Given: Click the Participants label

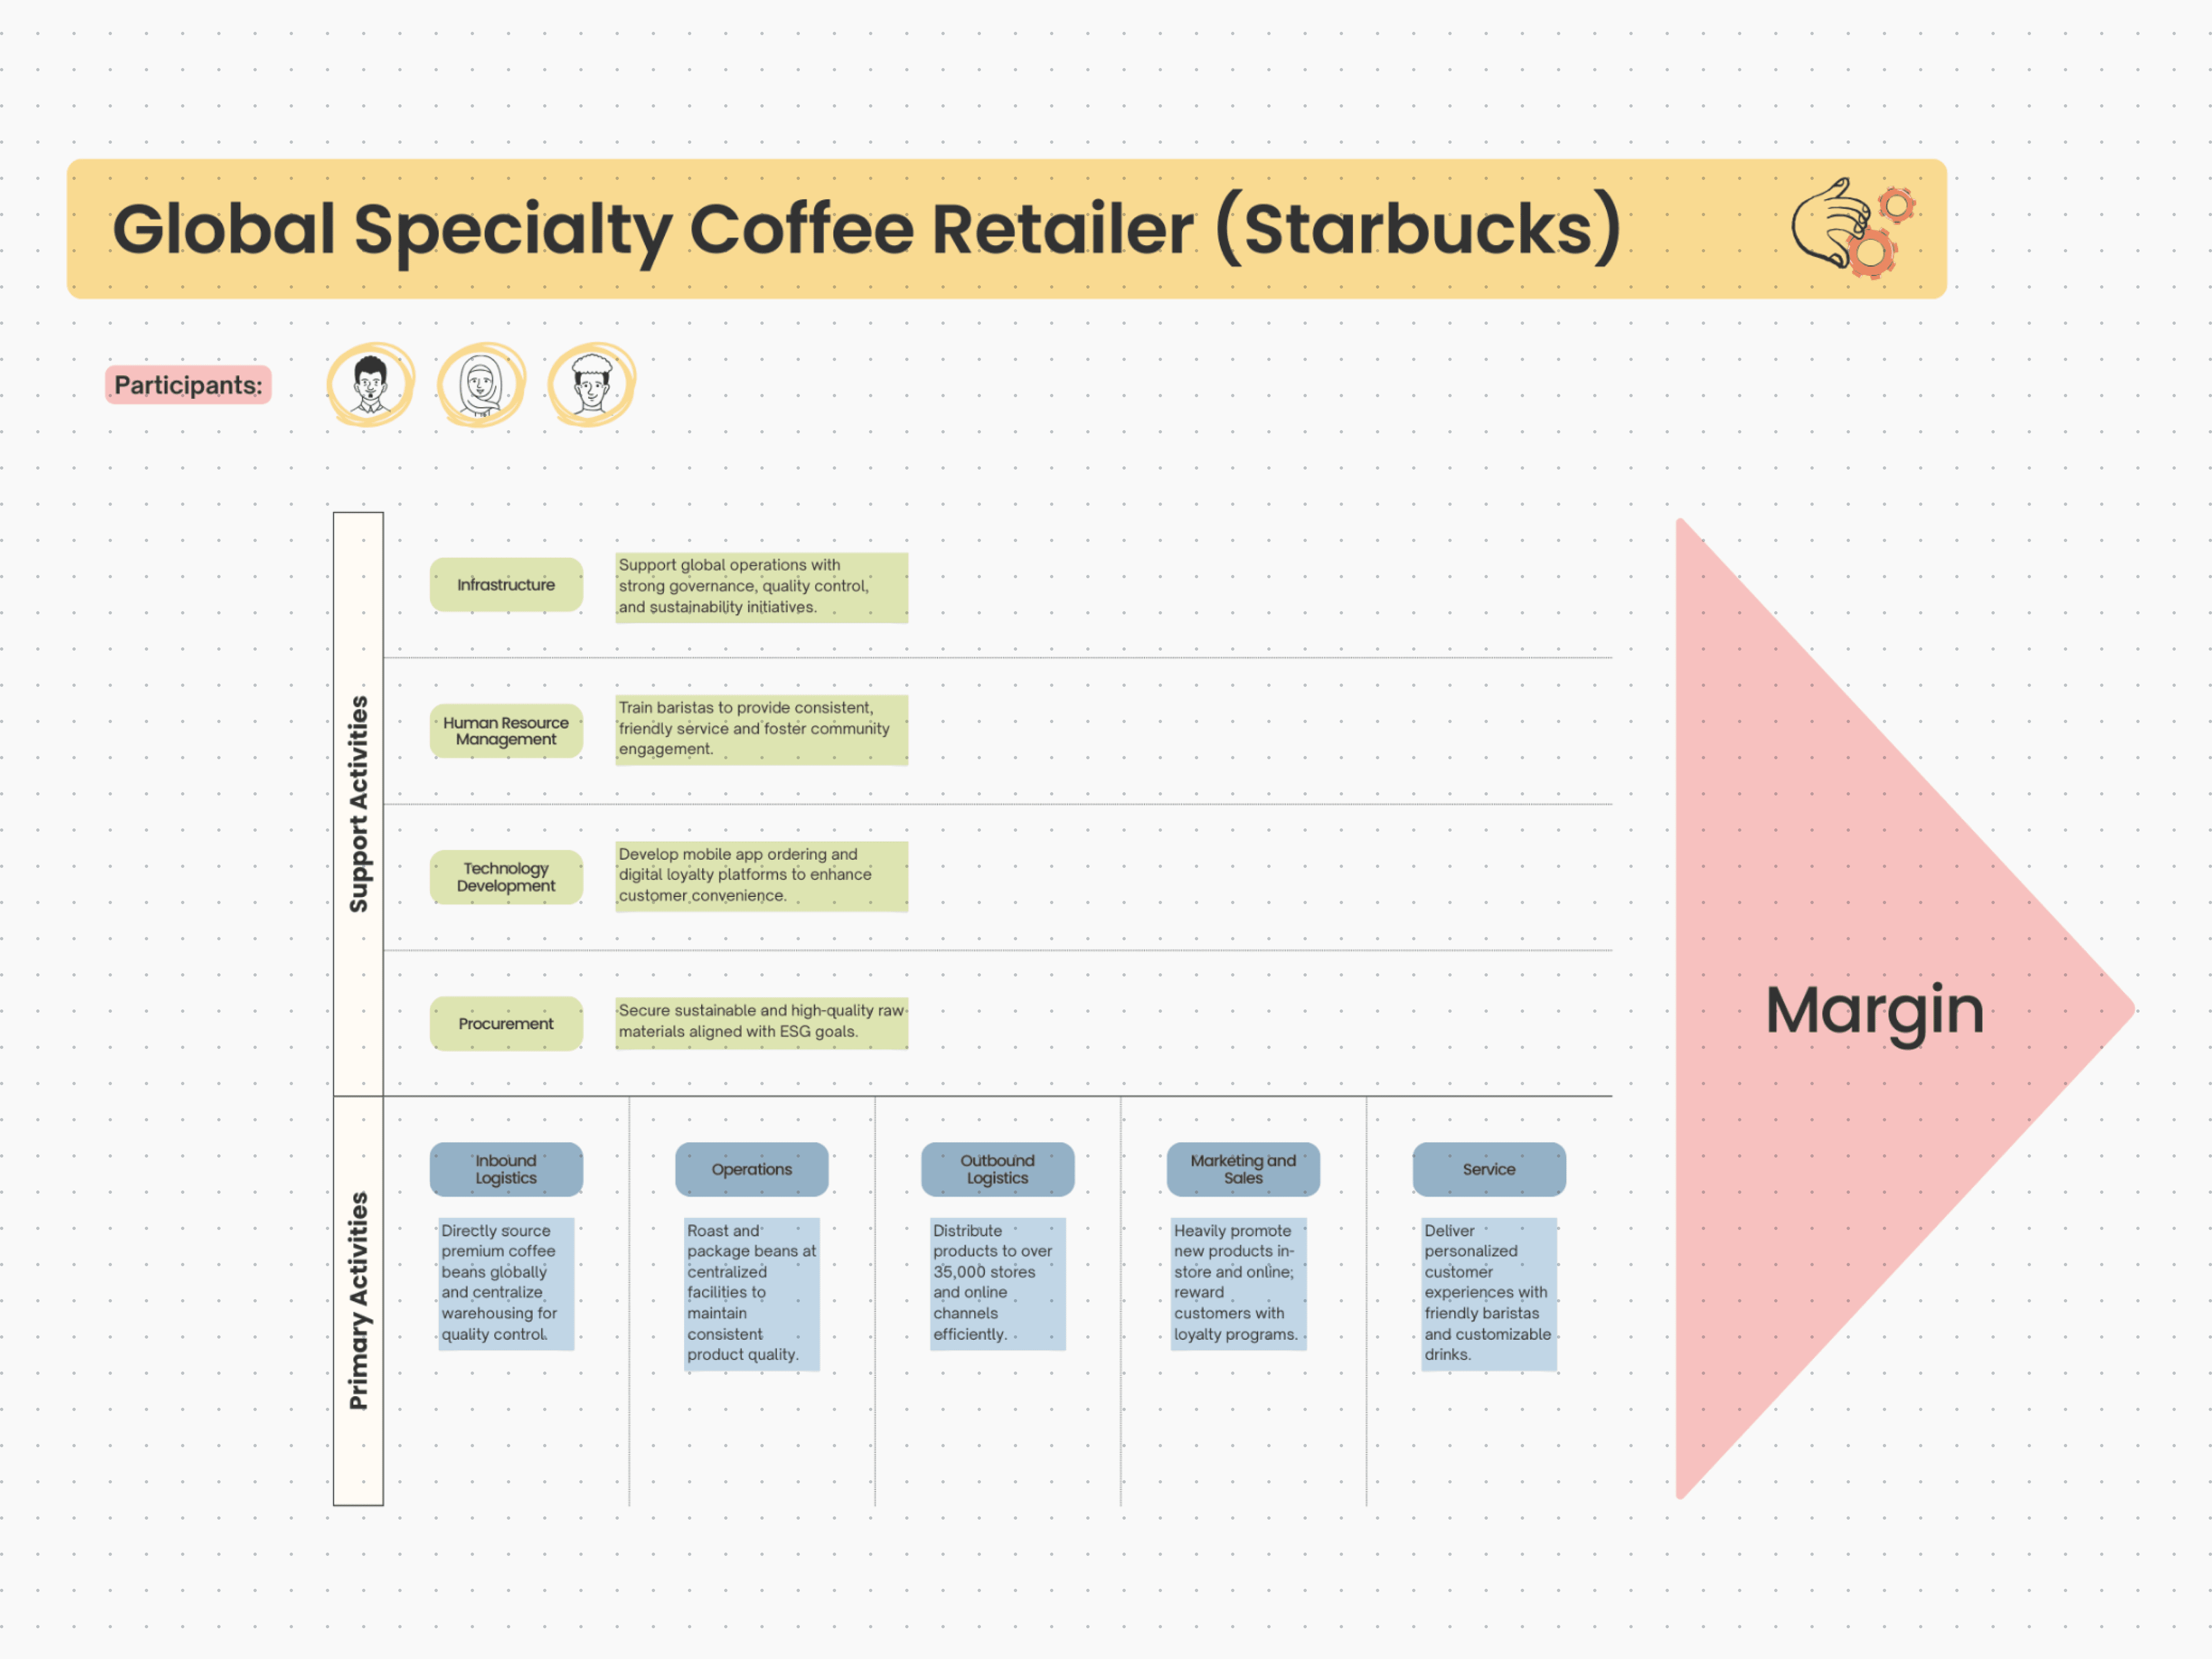Looking at the screenshot, I should pos(188,385).
